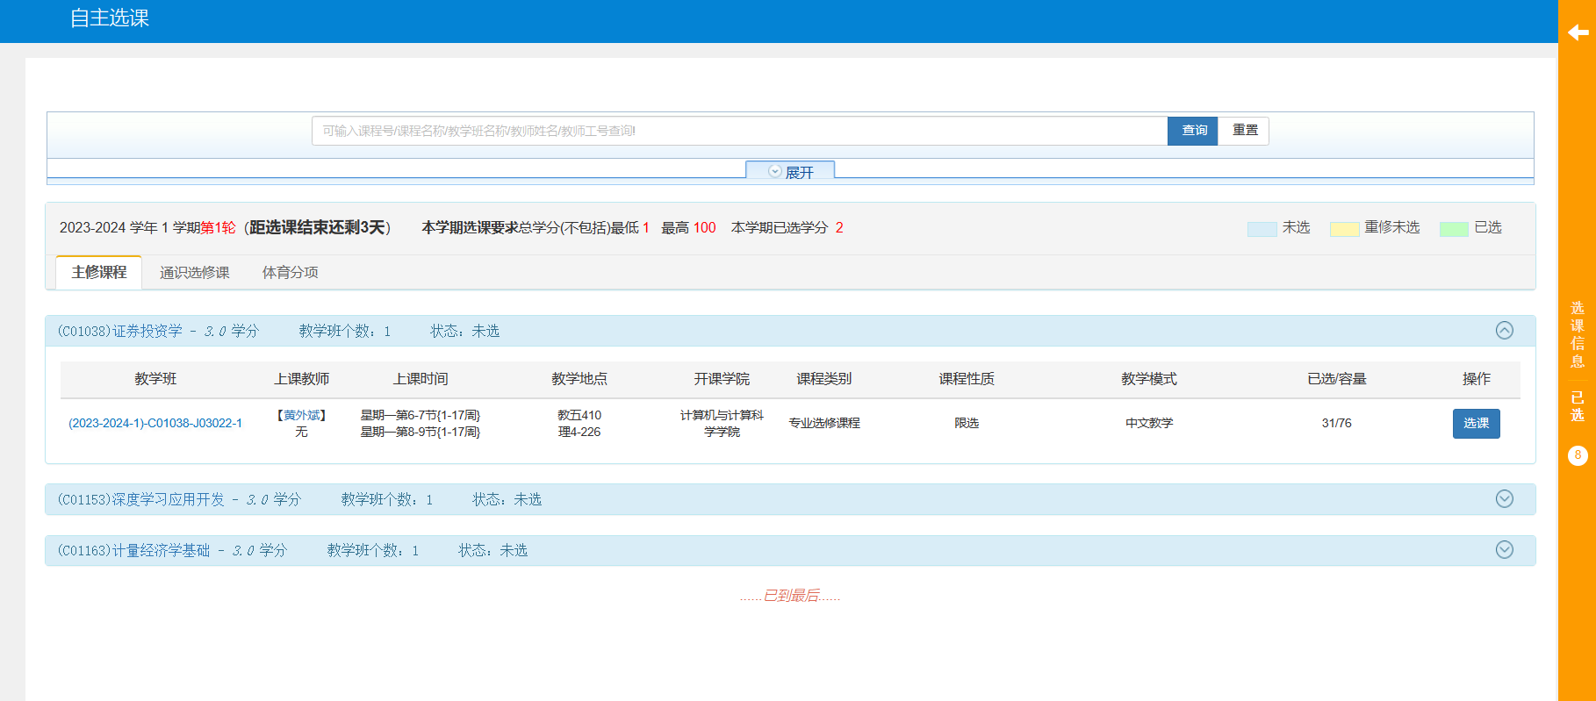Click the 已到最后 end-of-list text

point(790,597)
